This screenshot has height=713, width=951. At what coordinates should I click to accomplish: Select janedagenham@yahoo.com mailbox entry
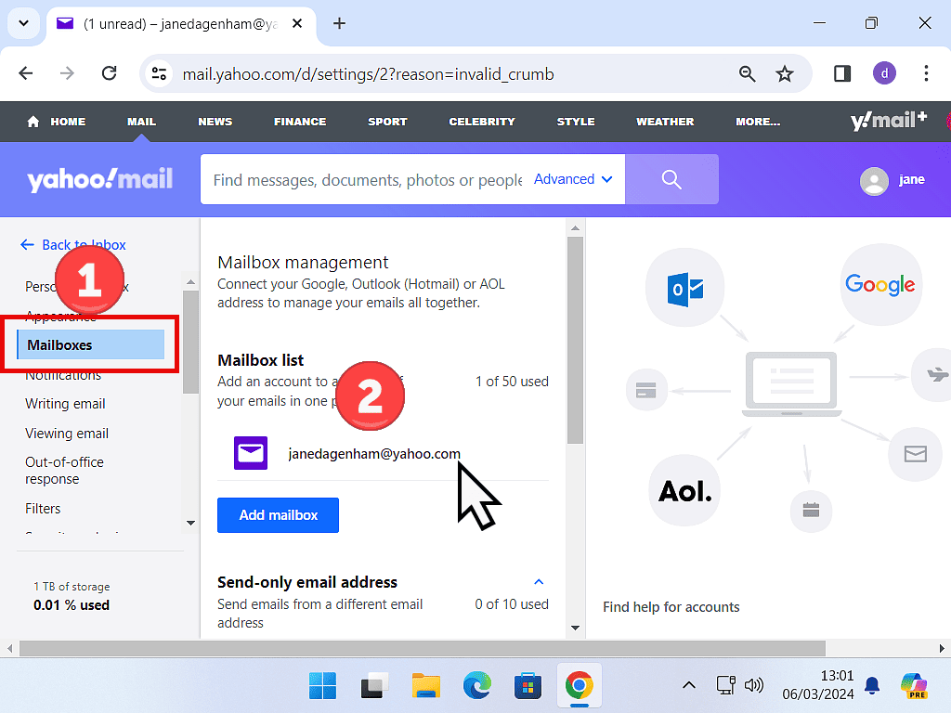pyautogui.click(x=373, y=454)
